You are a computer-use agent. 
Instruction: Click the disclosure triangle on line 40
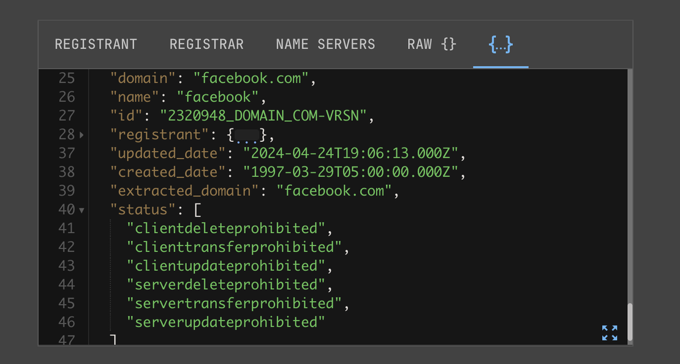(x=81, y=209)
